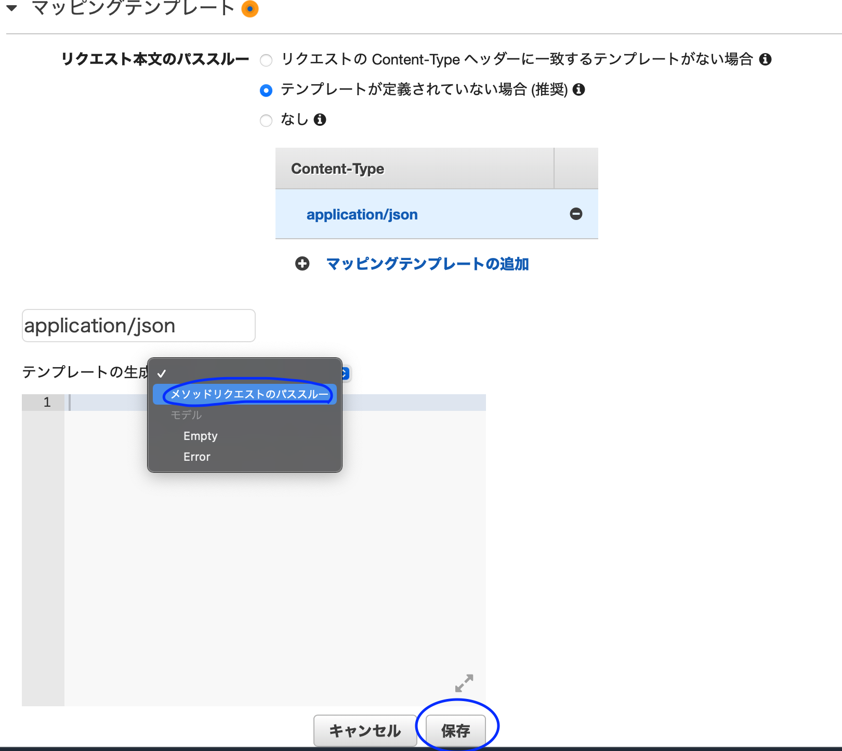Remove application/json using the minus icon
Screen dimensions: 842x751
coord(575,214)
